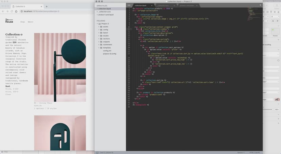Click the About navigation link
The height and width of the screenshot is (154, 281).
point(31,22)
